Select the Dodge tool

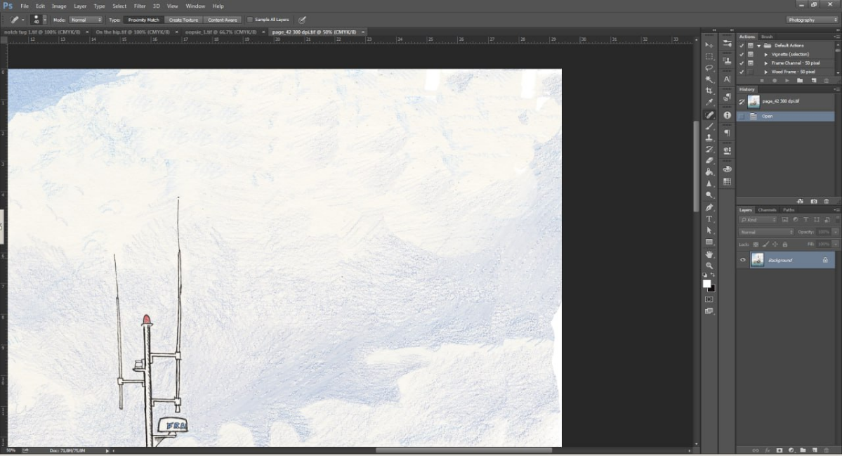pos(709,195)
